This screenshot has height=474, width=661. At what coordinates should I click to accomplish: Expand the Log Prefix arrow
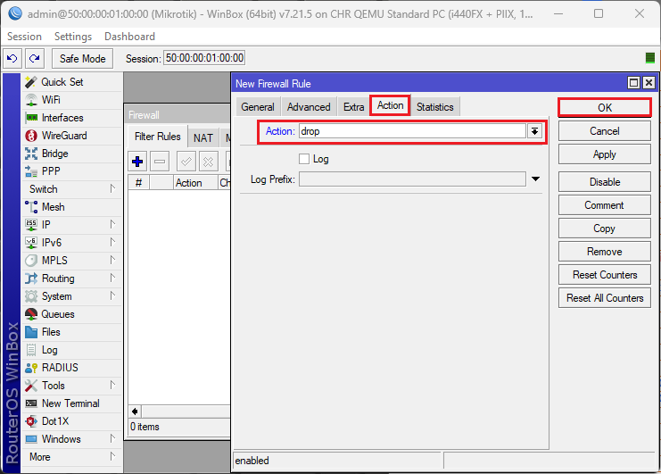point(535,179)
